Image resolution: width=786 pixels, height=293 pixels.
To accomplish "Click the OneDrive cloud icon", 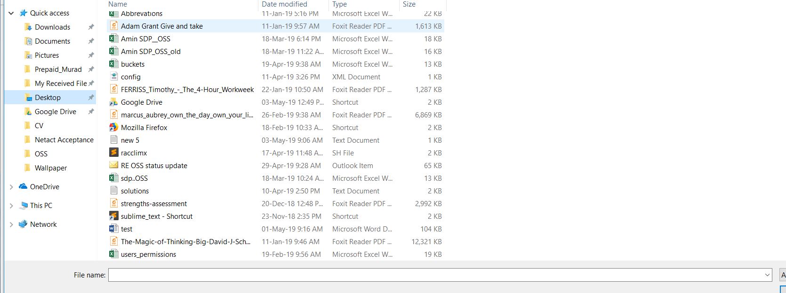I will [x=23, y=186].
